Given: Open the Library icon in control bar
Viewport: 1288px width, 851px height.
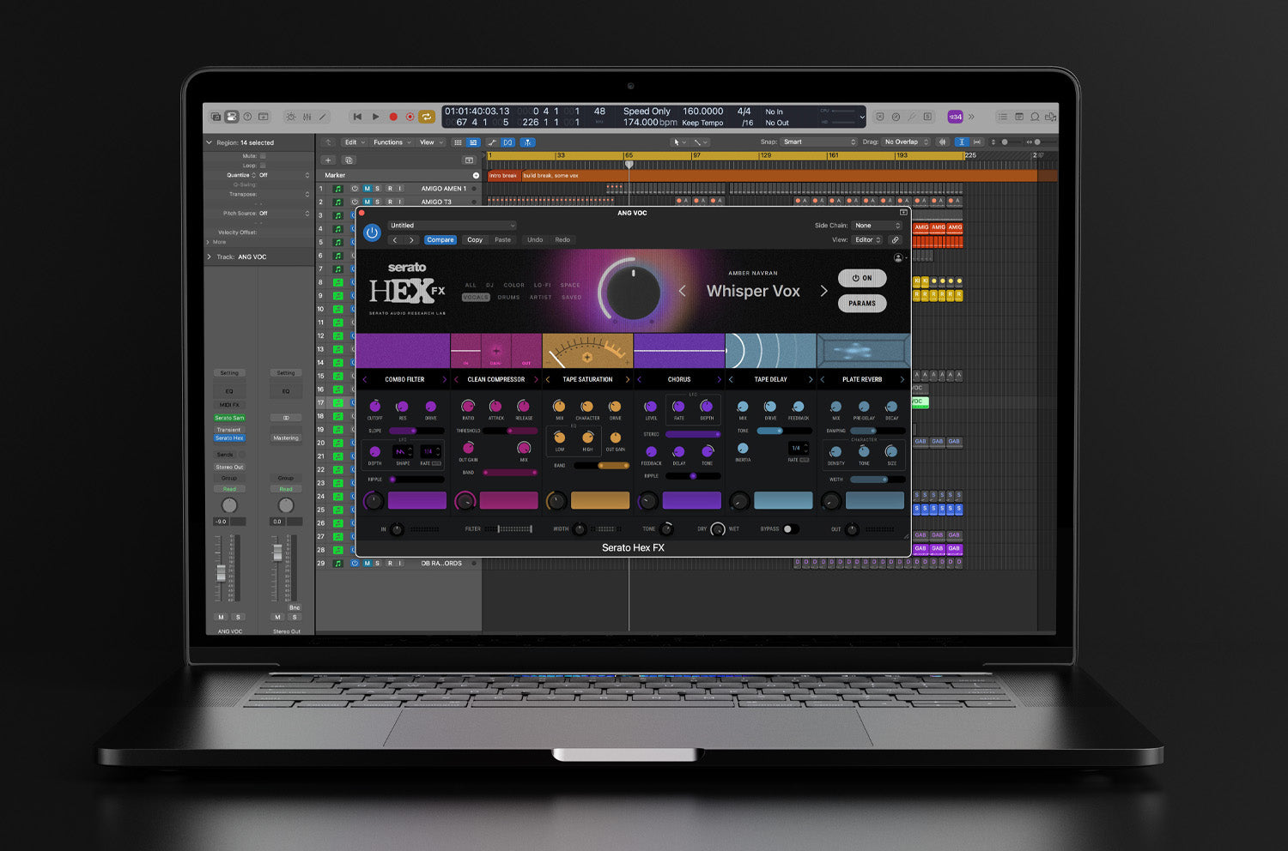Looking at the screenshot, I should [x=216, y=117].
